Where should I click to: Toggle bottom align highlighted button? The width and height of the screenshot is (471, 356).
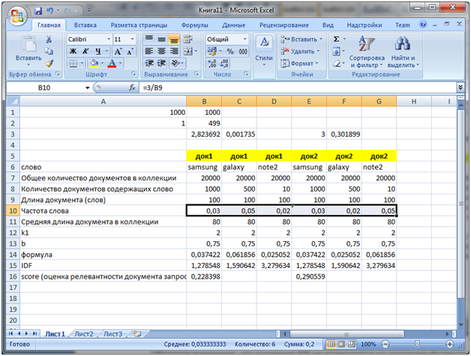(174, 39)
